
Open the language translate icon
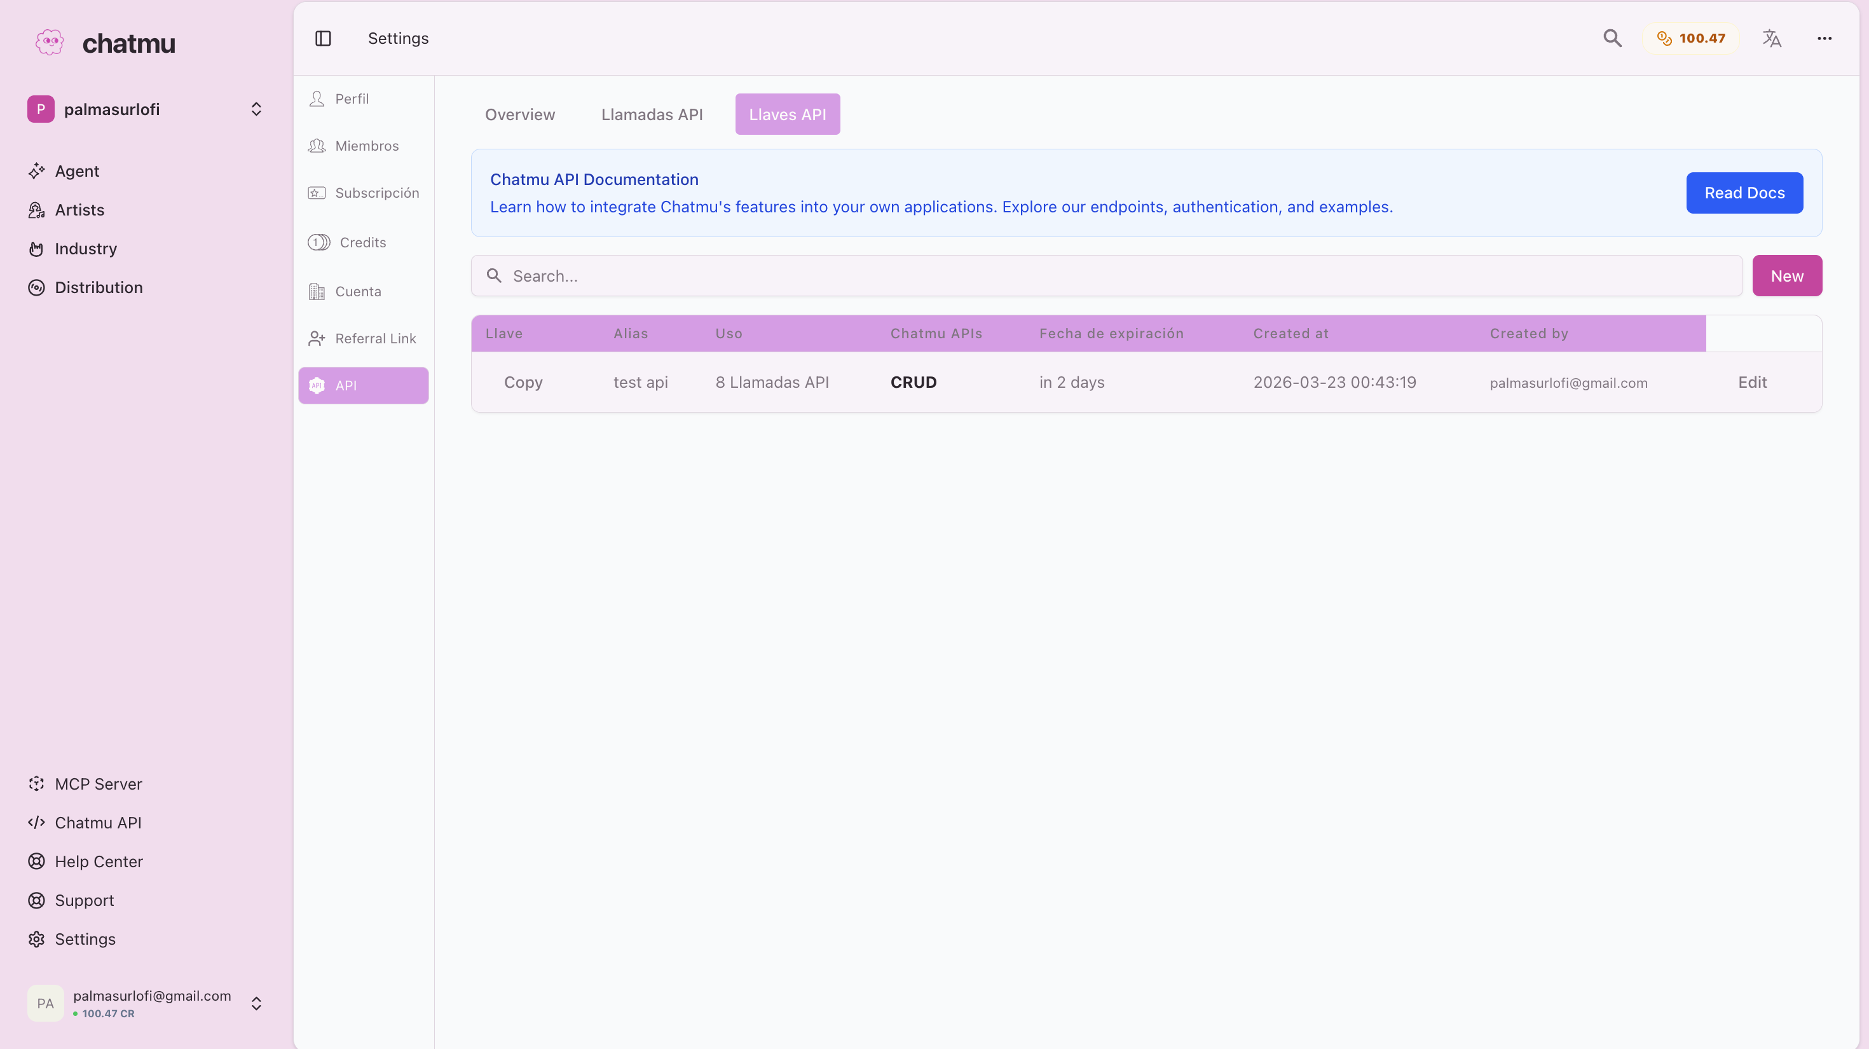point(1771,38)
